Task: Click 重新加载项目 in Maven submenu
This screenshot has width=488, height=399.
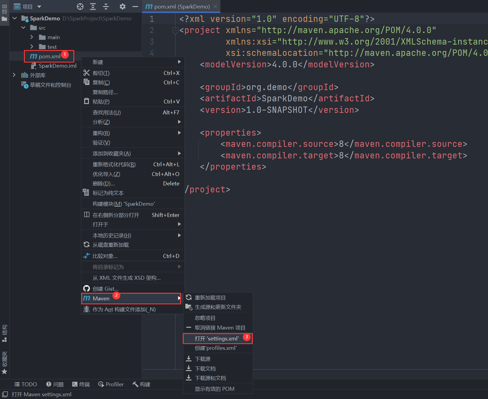Action: 218,297
